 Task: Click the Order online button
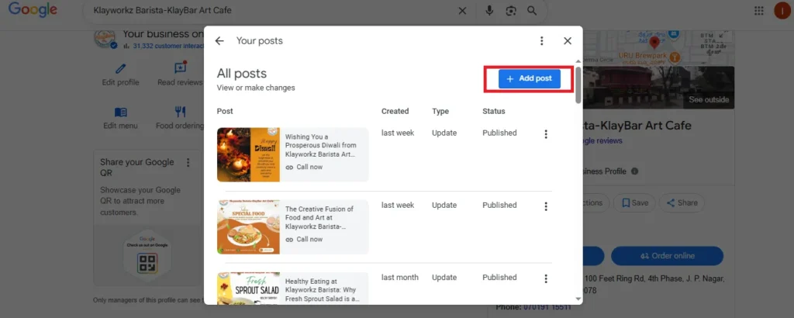pyautogui.click(x=668, y=256)
